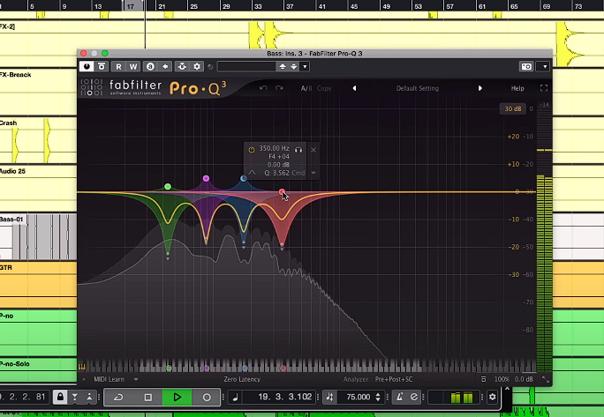The width and height of the screenshot is (604, 417).
Task: Toggle the transport lock icon
Action: (x=60, y=397)
